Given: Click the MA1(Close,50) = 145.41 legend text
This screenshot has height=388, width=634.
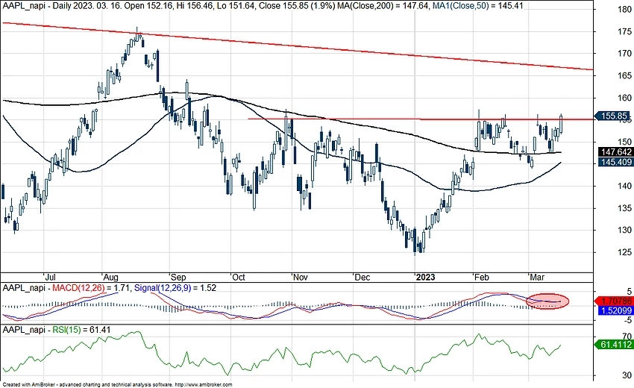Looking at the screenshot, I should [477, 6].
